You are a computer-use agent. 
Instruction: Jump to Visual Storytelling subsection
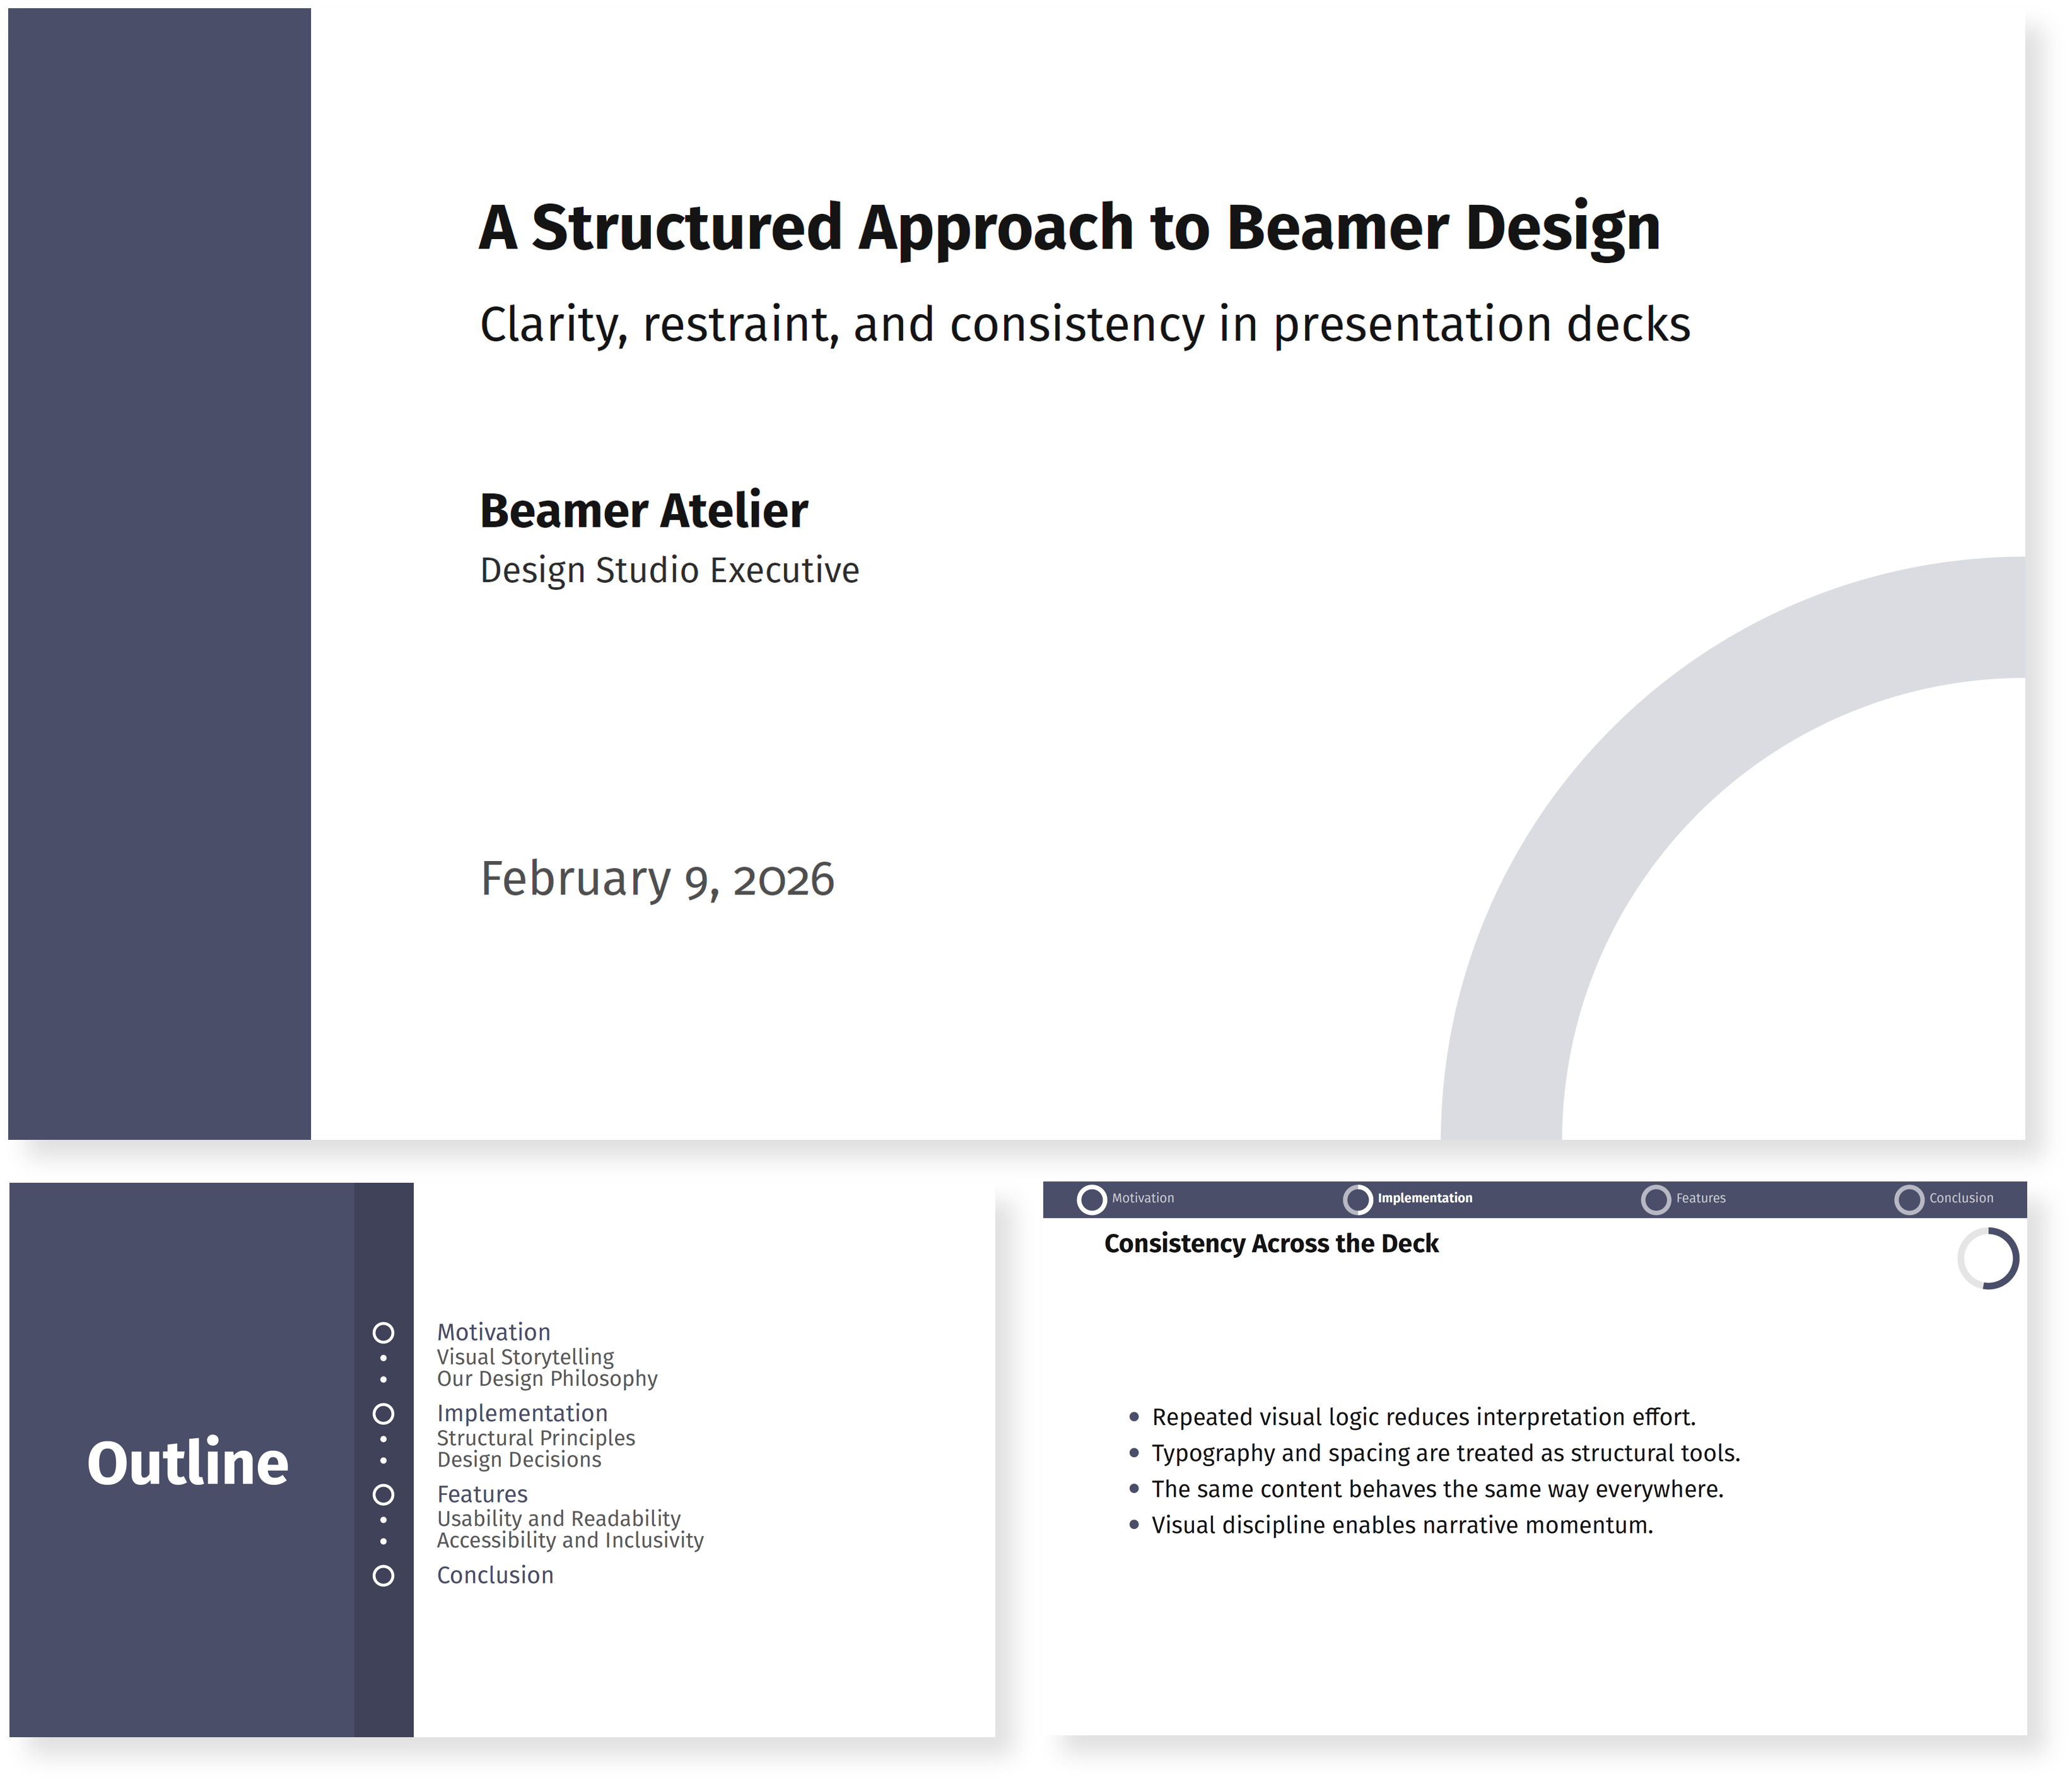525,1357
